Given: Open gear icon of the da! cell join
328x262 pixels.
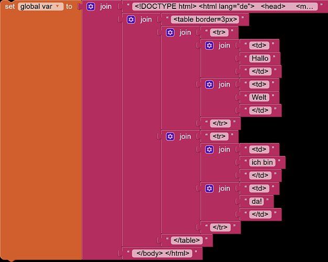Looking at the screenshot, I should [x=210, y=188].
